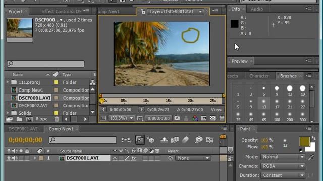The image size is (323, 181).
Task: Show channel and color management icon
Action: [x=195, y=118]
